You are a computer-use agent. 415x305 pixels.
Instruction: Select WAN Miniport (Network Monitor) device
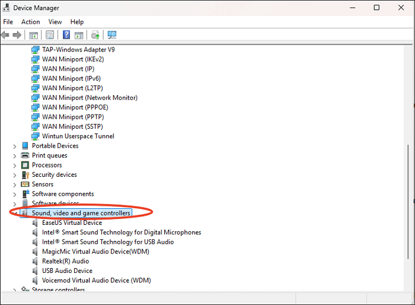pyautogui.click(x=90, y=98)
